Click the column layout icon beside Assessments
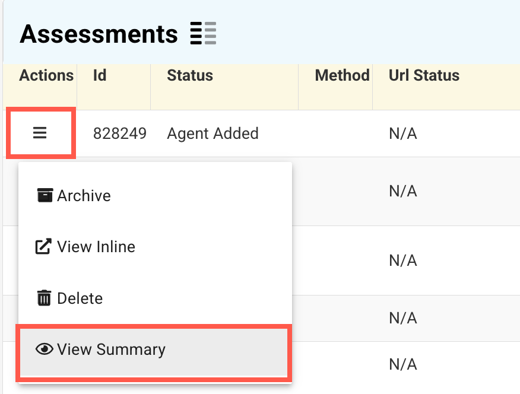Screen dimensions: 520x394 coord(203,34)
